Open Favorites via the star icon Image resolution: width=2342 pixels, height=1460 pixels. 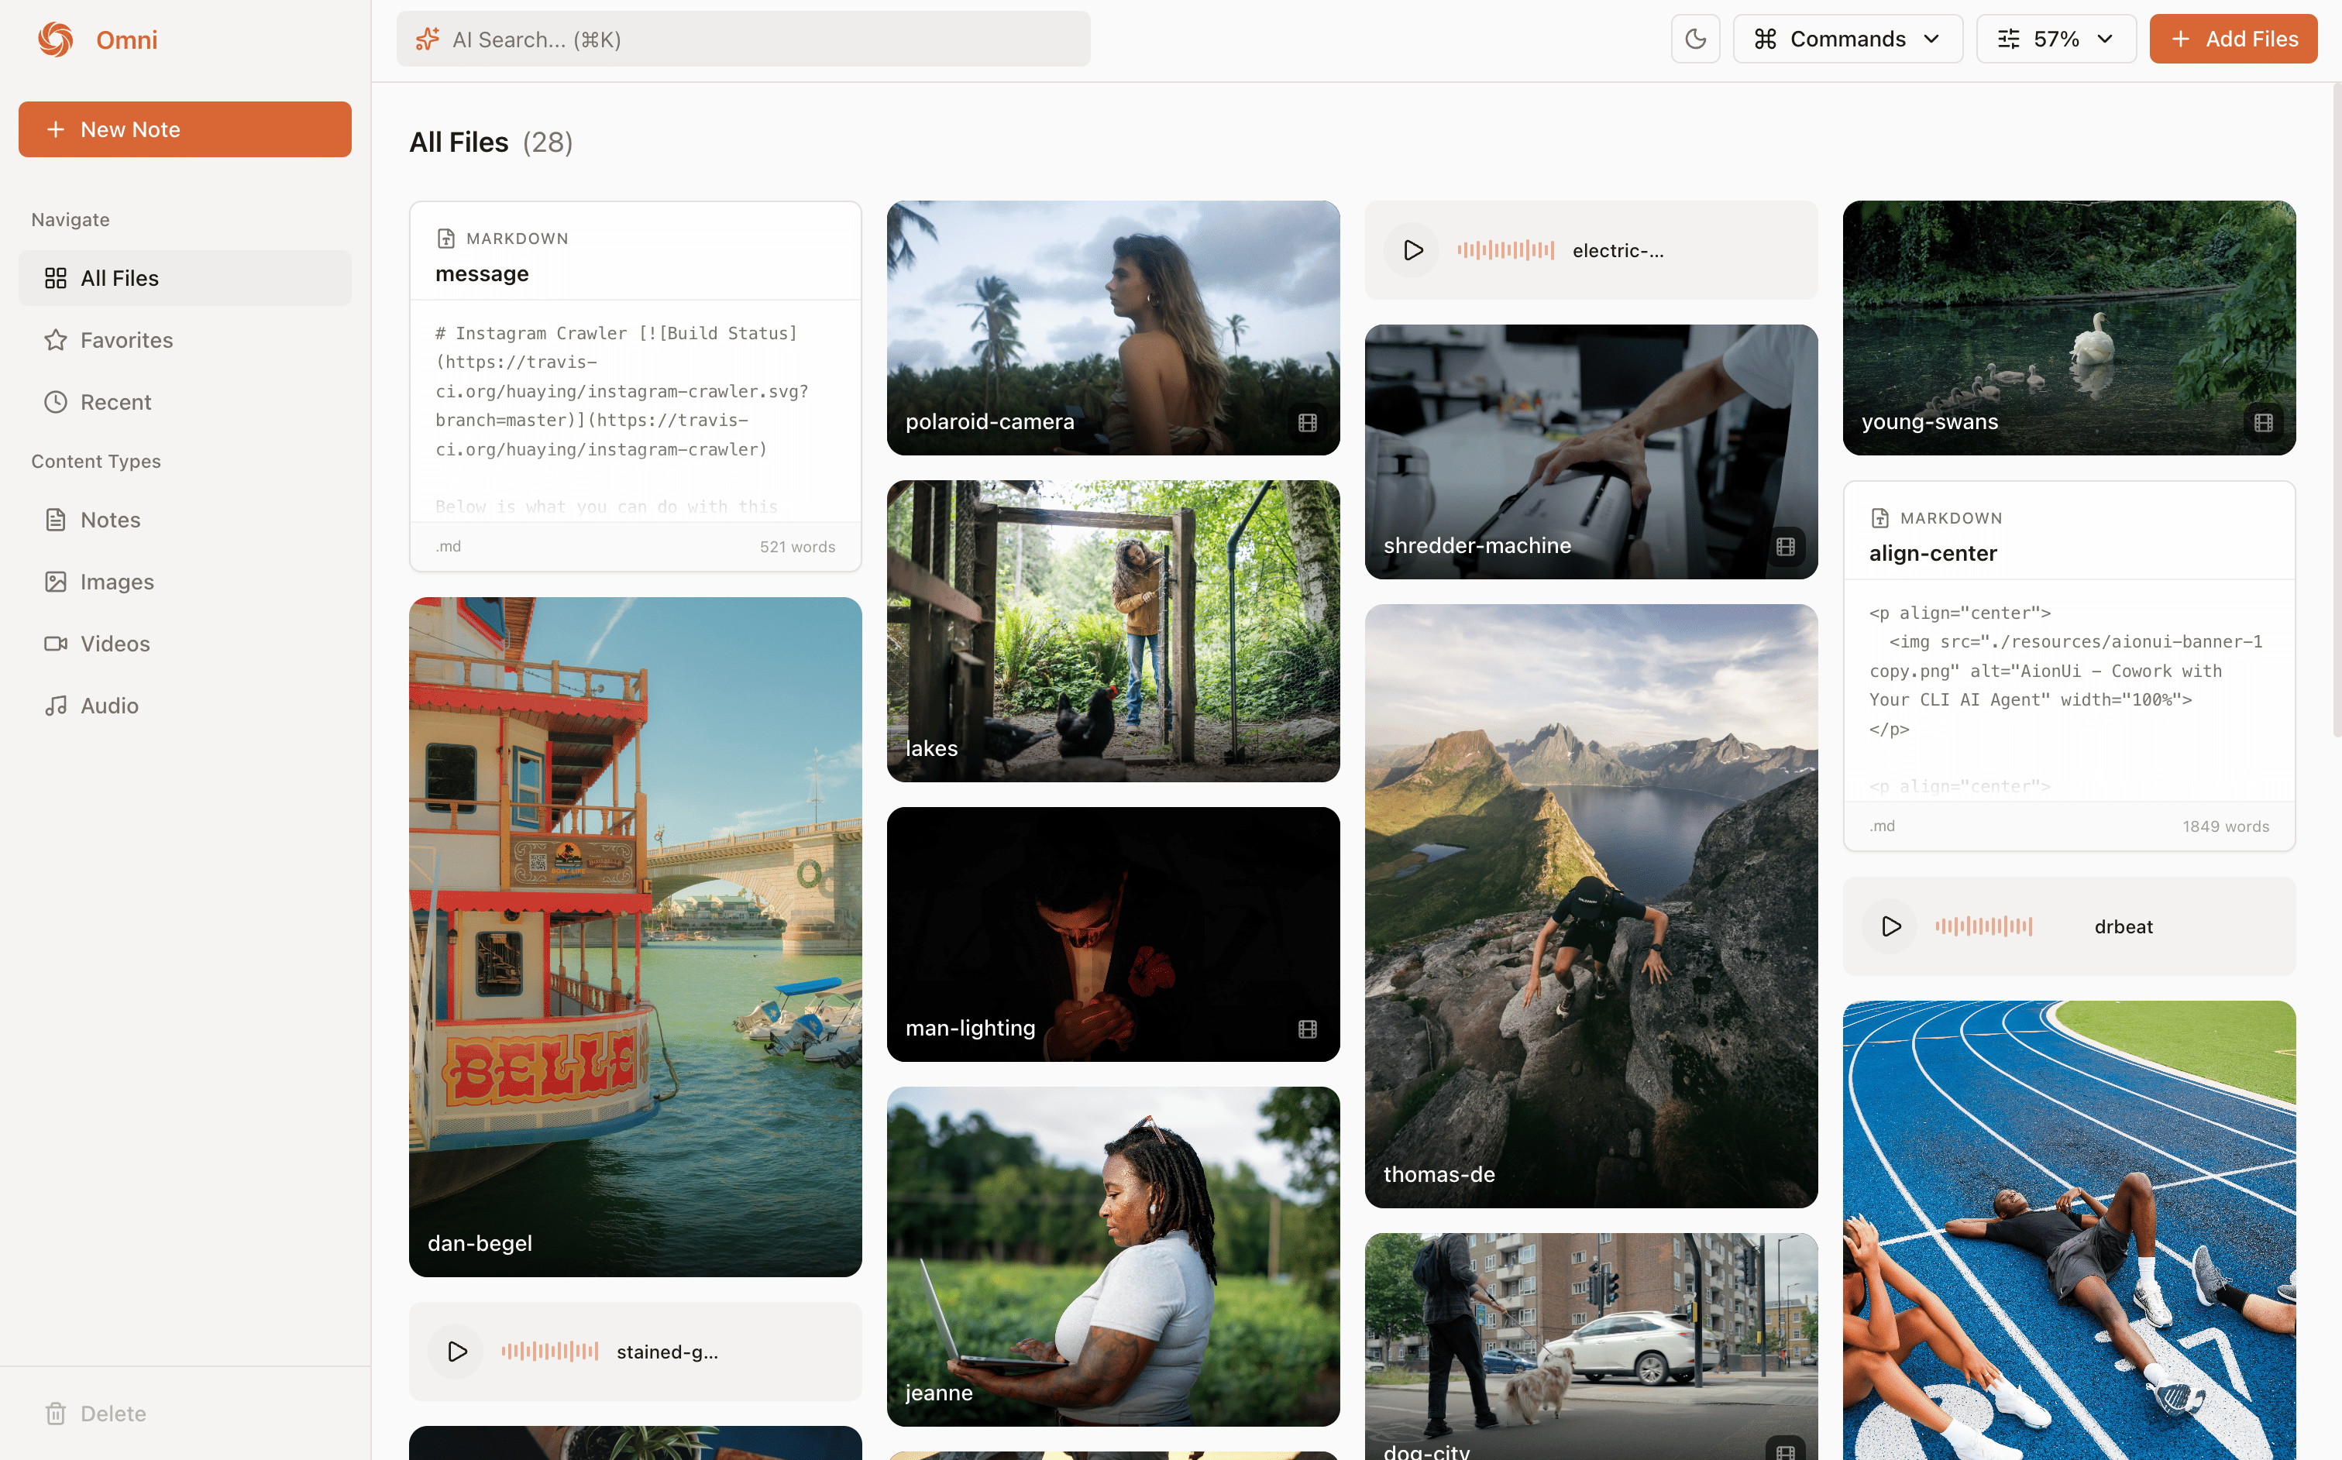(x=56, y=340)
